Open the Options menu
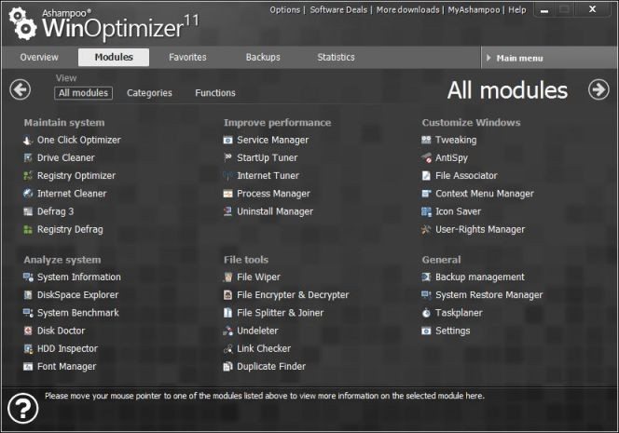Screen dimensions: 619x433 tap(284, 9)
